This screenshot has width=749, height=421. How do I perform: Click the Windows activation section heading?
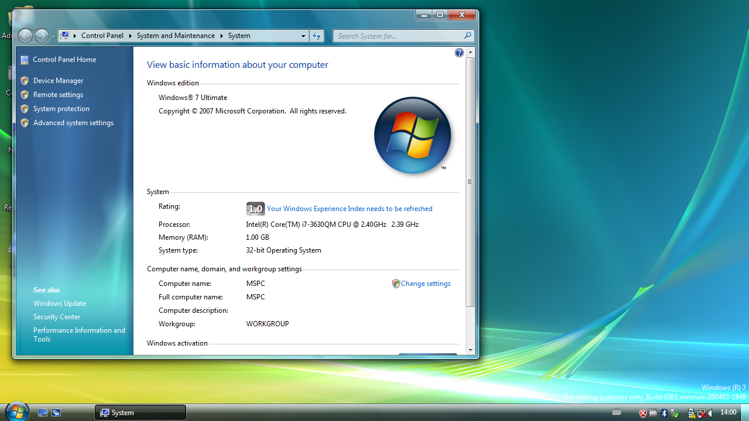click(177, 343)
